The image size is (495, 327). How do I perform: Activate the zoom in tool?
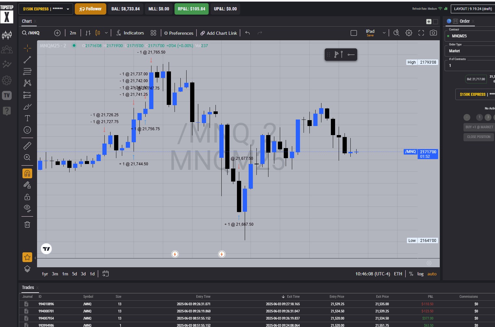(27, 157)
